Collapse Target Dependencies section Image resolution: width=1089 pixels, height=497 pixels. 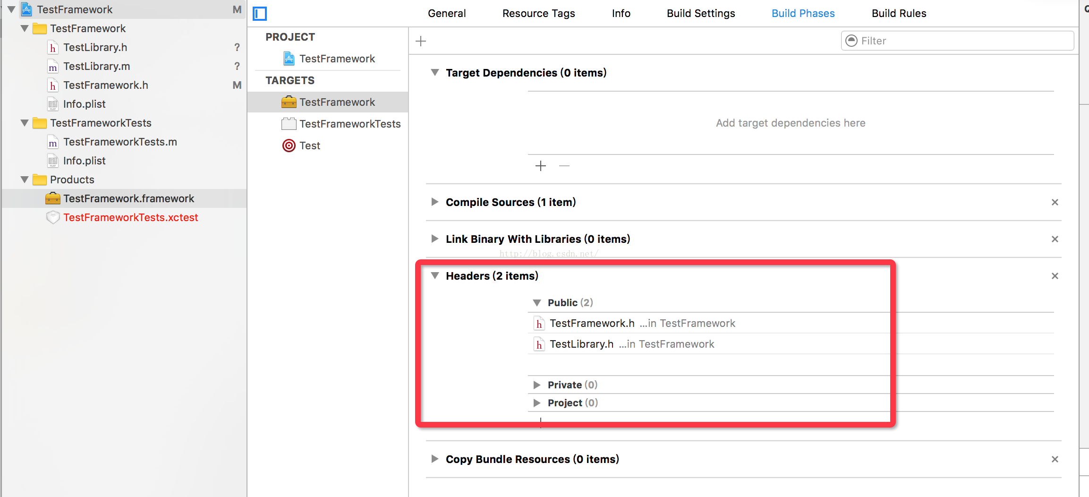pyautogui.click(x=435, y=72)
